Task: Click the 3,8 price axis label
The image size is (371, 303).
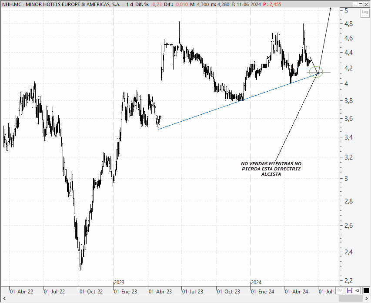Action: pyautogui.click(x=349, y=101)
